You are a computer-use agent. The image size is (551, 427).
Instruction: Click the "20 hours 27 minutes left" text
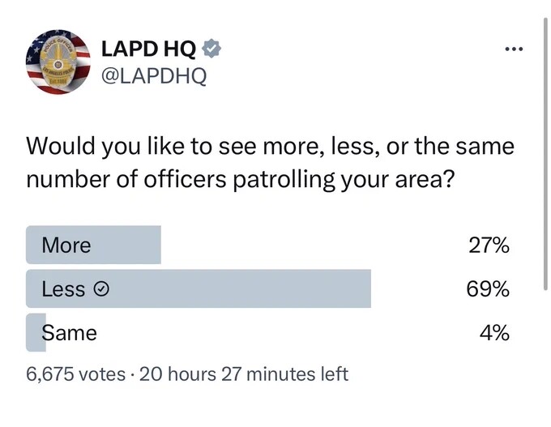point(244,374)
